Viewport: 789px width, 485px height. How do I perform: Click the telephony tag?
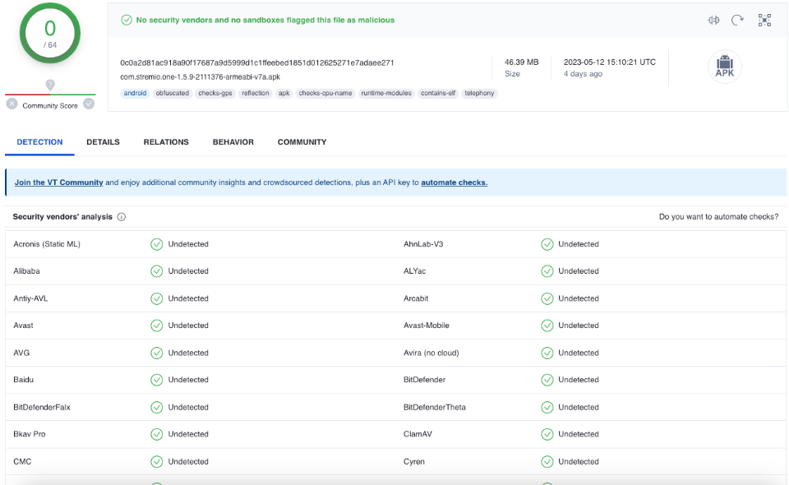point(479,94)
